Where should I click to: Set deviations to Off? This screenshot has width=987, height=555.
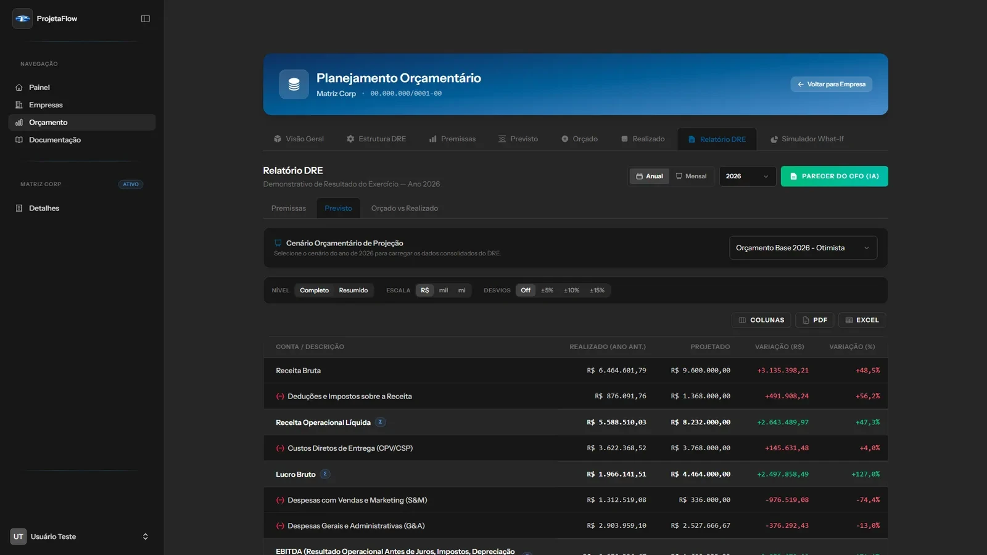click(526, 290)
